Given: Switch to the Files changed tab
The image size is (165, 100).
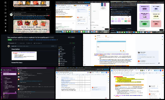Looking at the screenshot, I should point(38,43).
